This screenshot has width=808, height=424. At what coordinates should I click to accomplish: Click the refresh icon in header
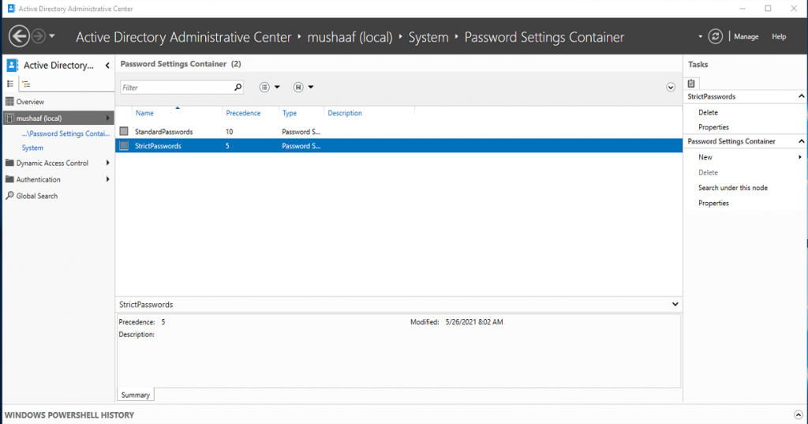[x=715, y=36]
